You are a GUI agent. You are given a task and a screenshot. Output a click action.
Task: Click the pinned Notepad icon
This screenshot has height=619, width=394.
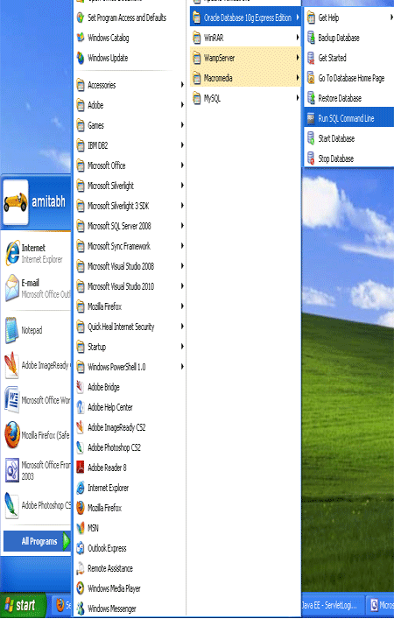(x=11, y=330)
